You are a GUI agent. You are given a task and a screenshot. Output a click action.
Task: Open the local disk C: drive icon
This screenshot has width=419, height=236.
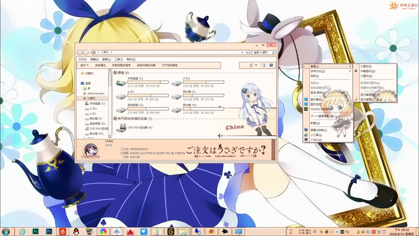coord(121,83)
